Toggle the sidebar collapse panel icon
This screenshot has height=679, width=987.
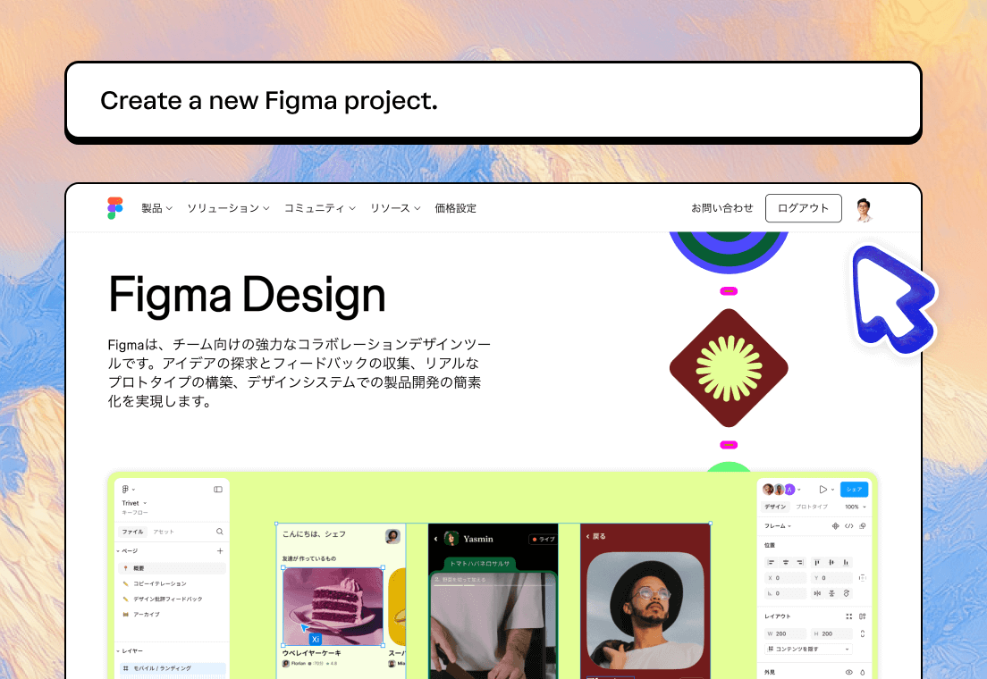coord(218,490)
